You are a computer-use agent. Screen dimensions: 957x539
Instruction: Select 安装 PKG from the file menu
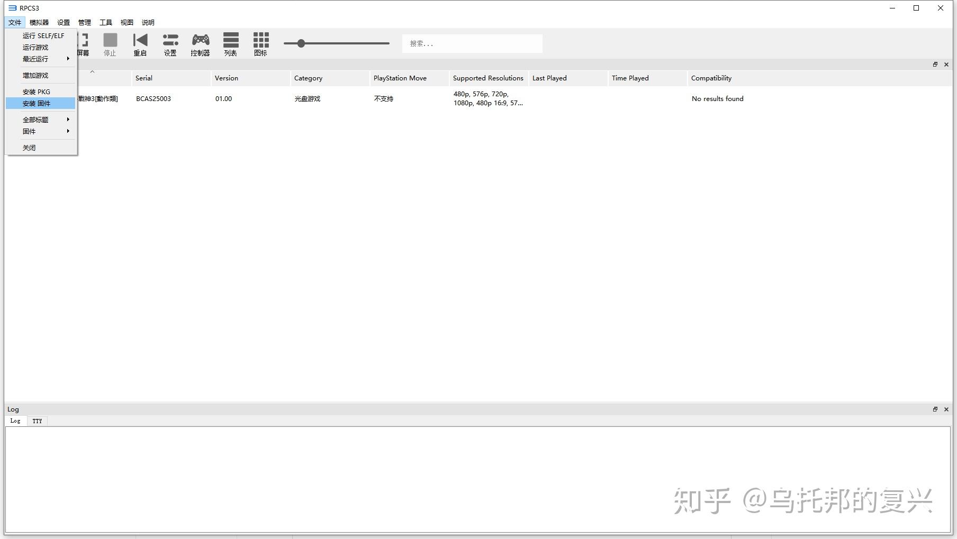click(x=35, y=91)
